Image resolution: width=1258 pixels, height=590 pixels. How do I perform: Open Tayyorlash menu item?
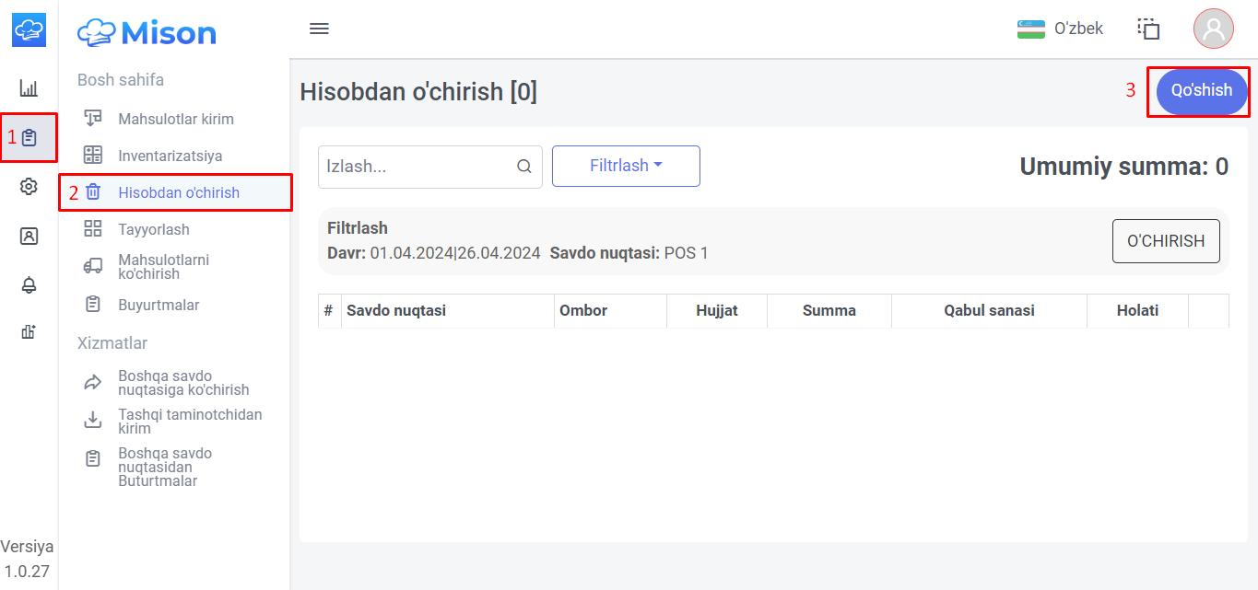click(x=176, y=229)
